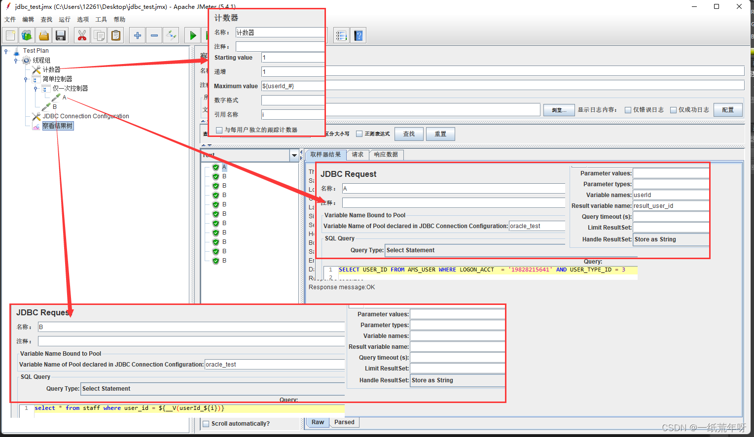Click the pipette icon of sampler B
The width and height of the screenshot is (754, 437).
pos(46,106)
